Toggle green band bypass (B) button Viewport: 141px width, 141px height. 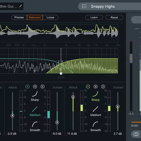[x=96, y=87]
